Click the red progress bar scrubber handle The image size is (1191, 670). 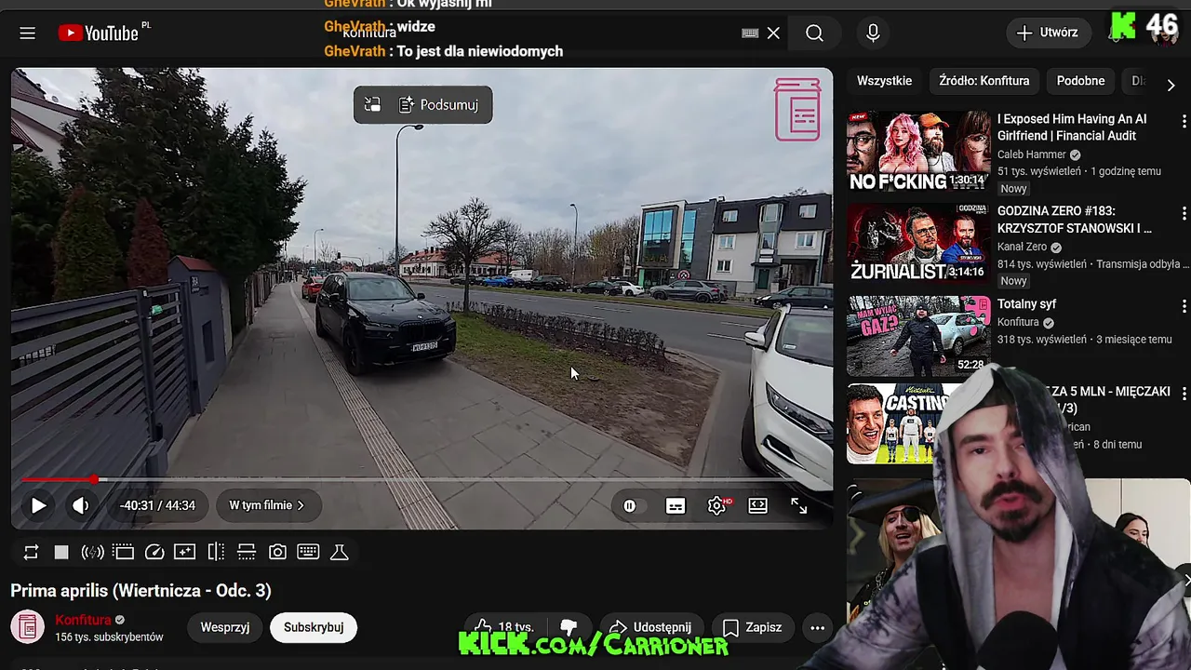click(x=94, y=479)
